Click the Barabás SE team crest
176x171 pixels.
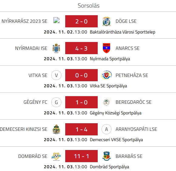click(x=107, y=156)
